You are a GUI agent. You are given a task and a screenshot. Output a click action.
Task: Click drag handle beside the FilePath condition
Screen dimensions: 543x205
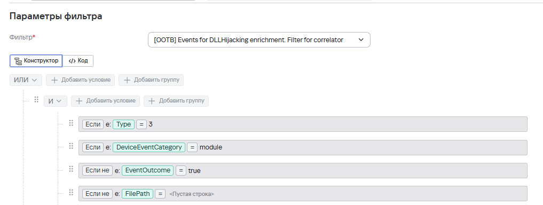coord(71,192)
